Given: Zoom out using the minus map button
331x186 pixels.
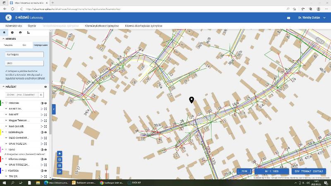Looking at the screenshot, I should click(x=60, y=165).
